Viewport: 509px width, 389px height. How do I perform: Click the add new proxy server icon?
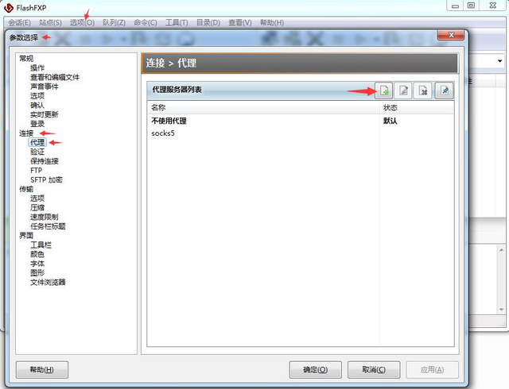point(384,91)
